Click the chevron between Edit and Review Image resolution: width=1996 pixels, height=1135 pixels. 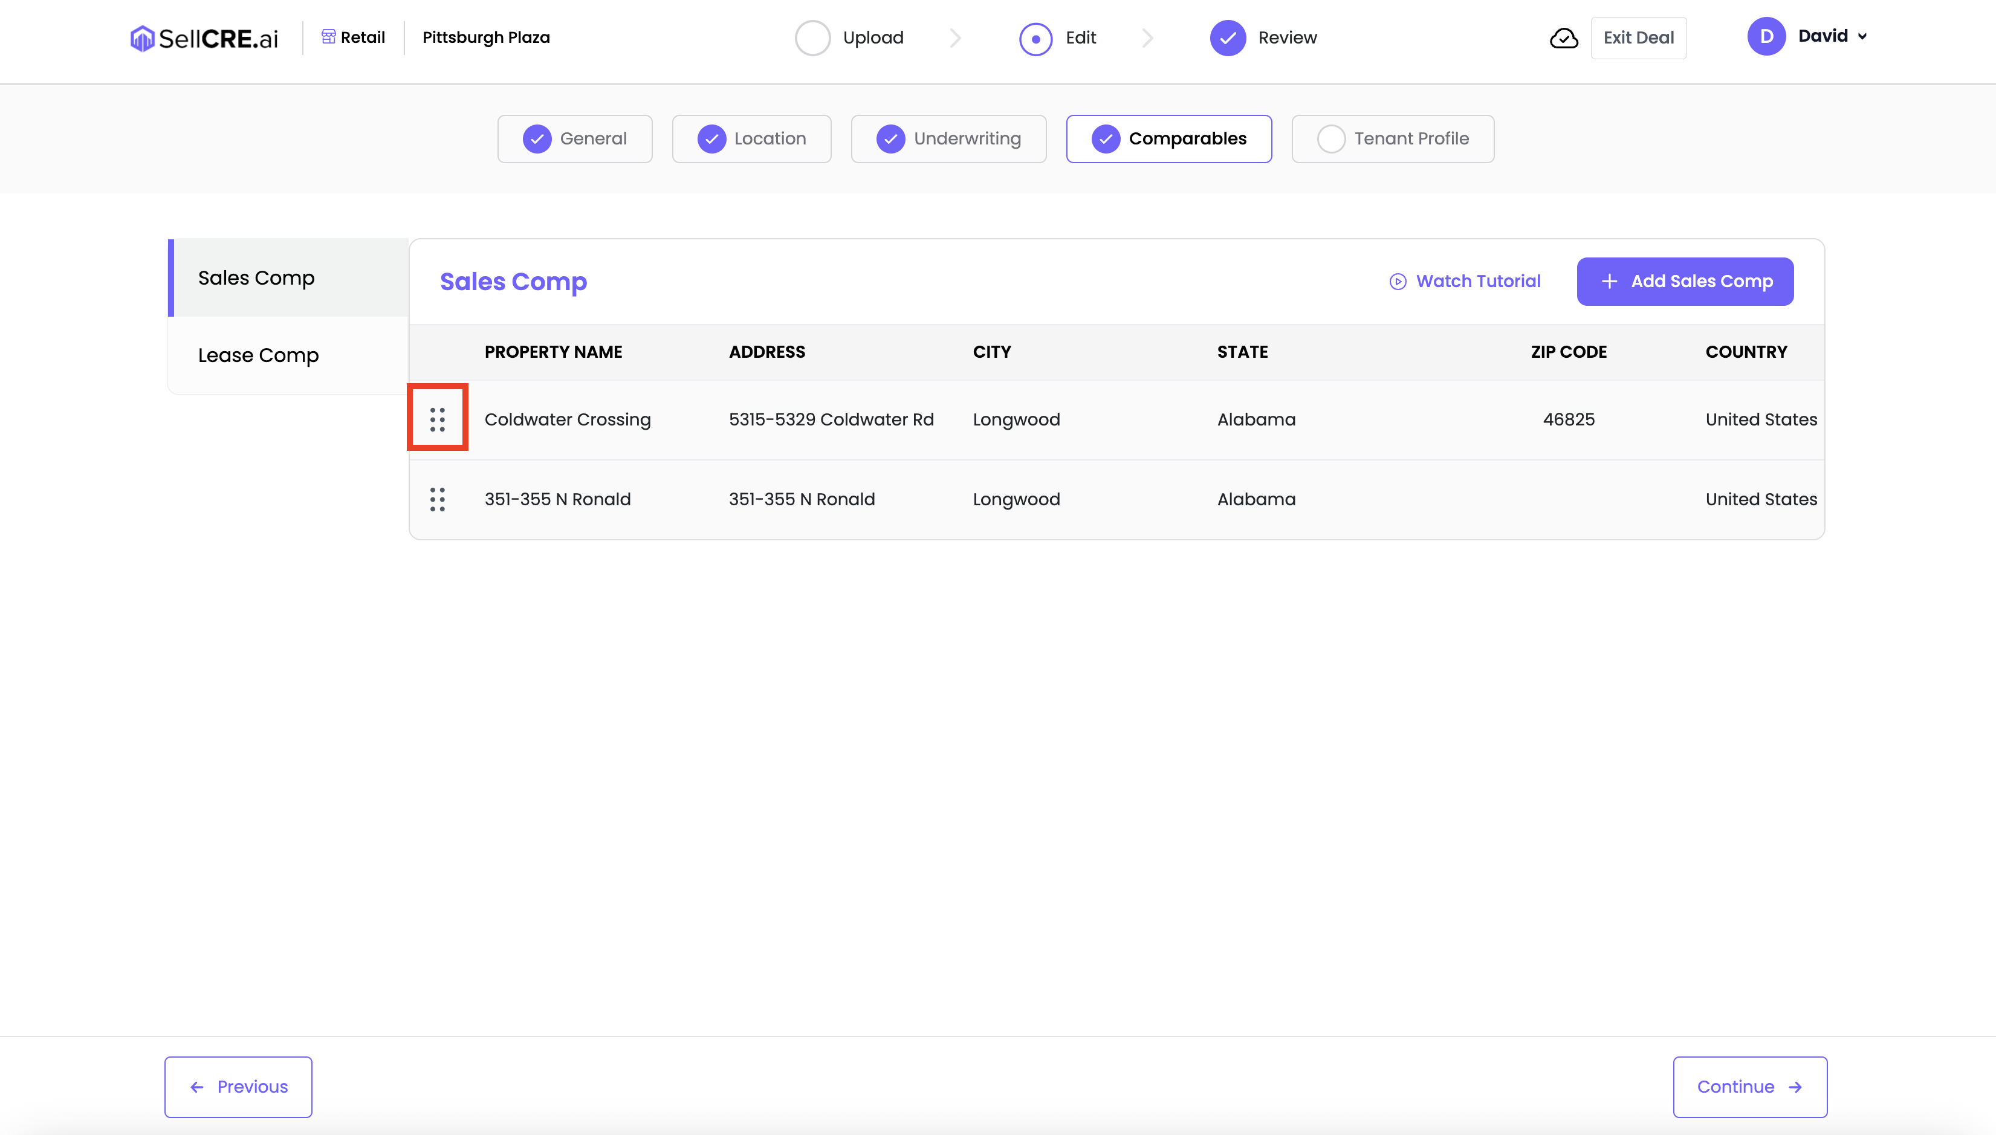click(1147, 37)
